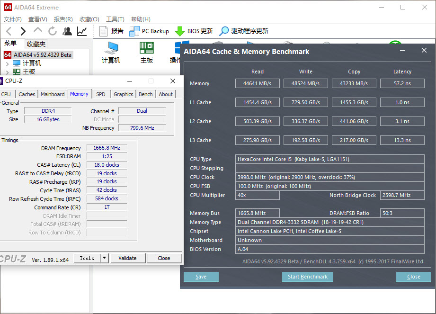Switch to the 收藏夹 favorites tab
Viewport: 436px width, 314px height.
point(36,44)
